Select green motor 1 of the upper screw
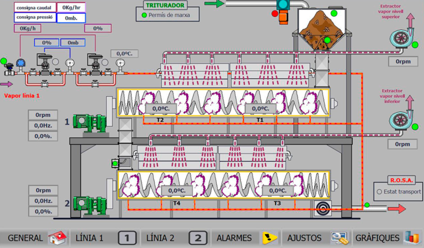The height and width of the screenshot is (248, 424). tap(90, 123)
